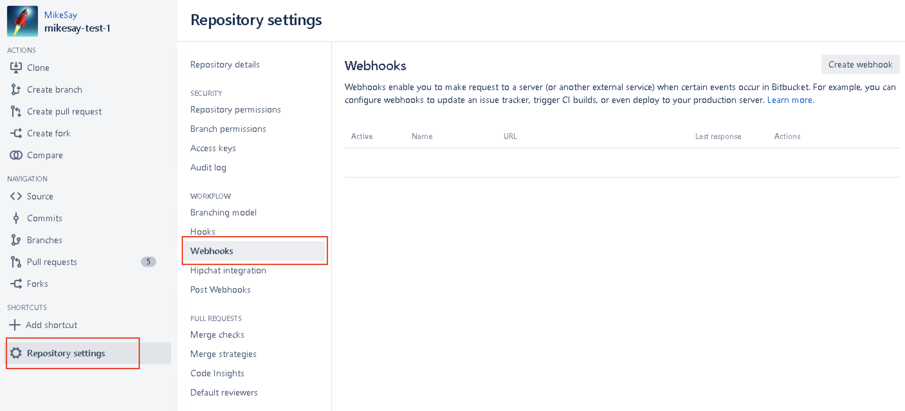Open the MikeSay project link
905x411 pixels.
pos(60,15)
